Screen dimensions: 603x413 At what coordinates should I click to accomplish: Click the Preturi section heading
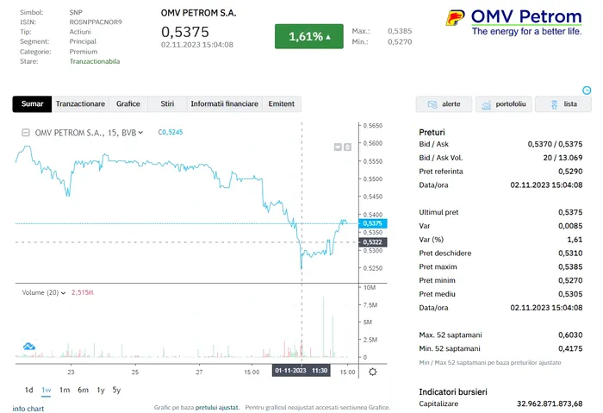pyautogui.click(x=432, y=133)
